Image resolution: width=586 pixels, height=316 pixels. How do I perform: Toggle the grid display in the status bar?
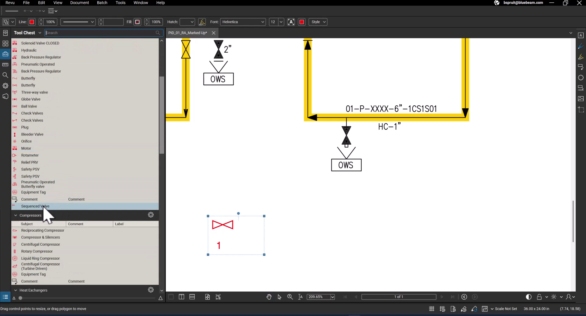coord(431,308)
